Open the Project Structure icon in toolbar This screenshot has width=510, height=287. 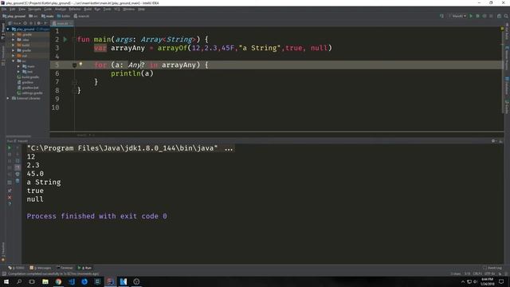tap(500, 16)
